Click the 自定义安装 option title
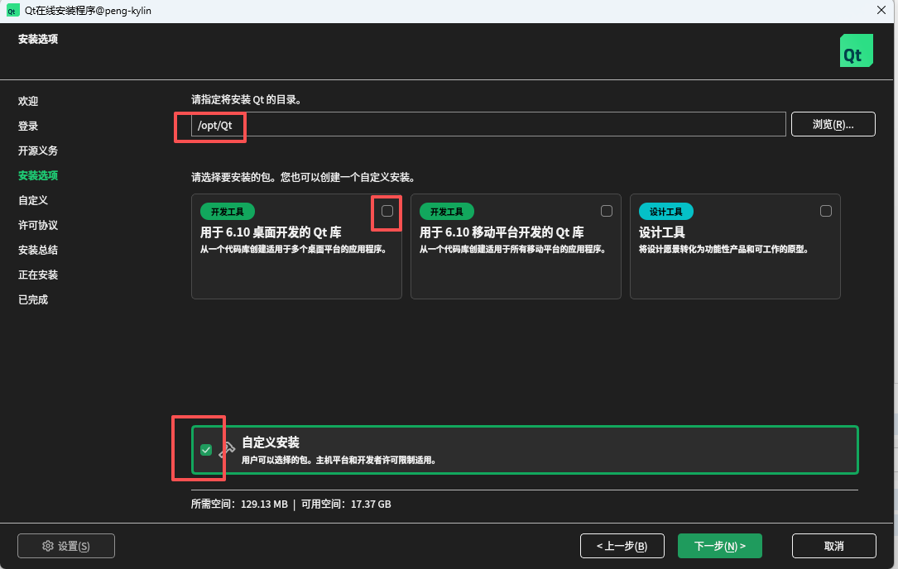Viewport: 898px width, 569px height. (x=271, y=442)
